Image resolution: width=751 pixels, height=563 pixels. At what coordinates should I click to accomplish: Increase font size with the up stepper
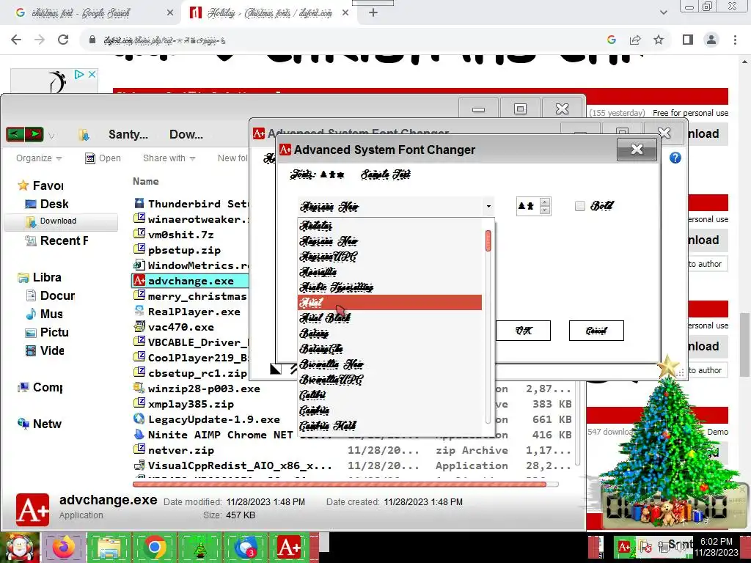[x=545, y=202]
